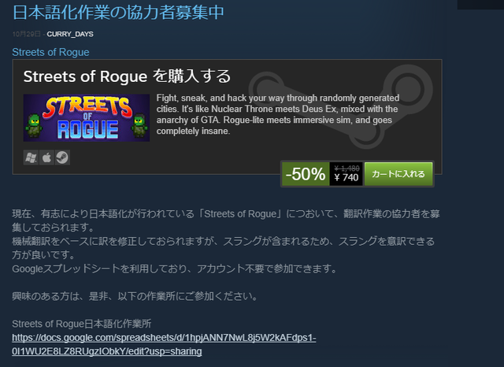Click the Windows platform icon
The height and width of the screenshot is (367, 504).
31,158
